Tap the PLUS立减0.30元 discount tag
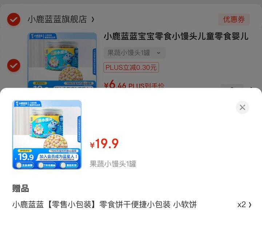This screenshot has height=238, width=262. click(131, 67)
